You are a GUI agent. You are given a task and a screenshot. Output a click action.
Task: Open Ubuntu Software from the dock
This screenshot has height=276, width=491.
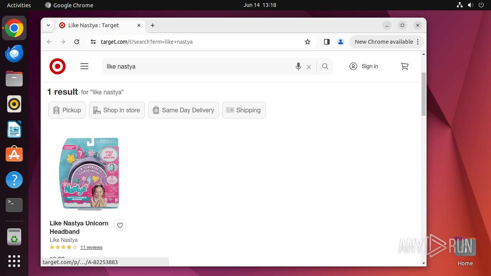(14, 154)
